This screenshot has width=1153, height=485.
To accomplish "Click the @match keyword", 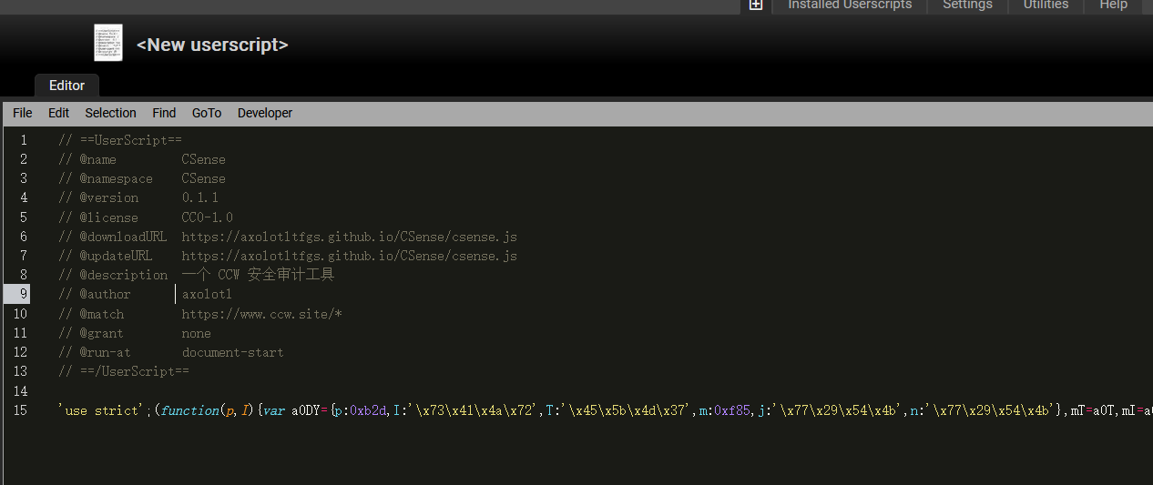I will coord(101,314).
